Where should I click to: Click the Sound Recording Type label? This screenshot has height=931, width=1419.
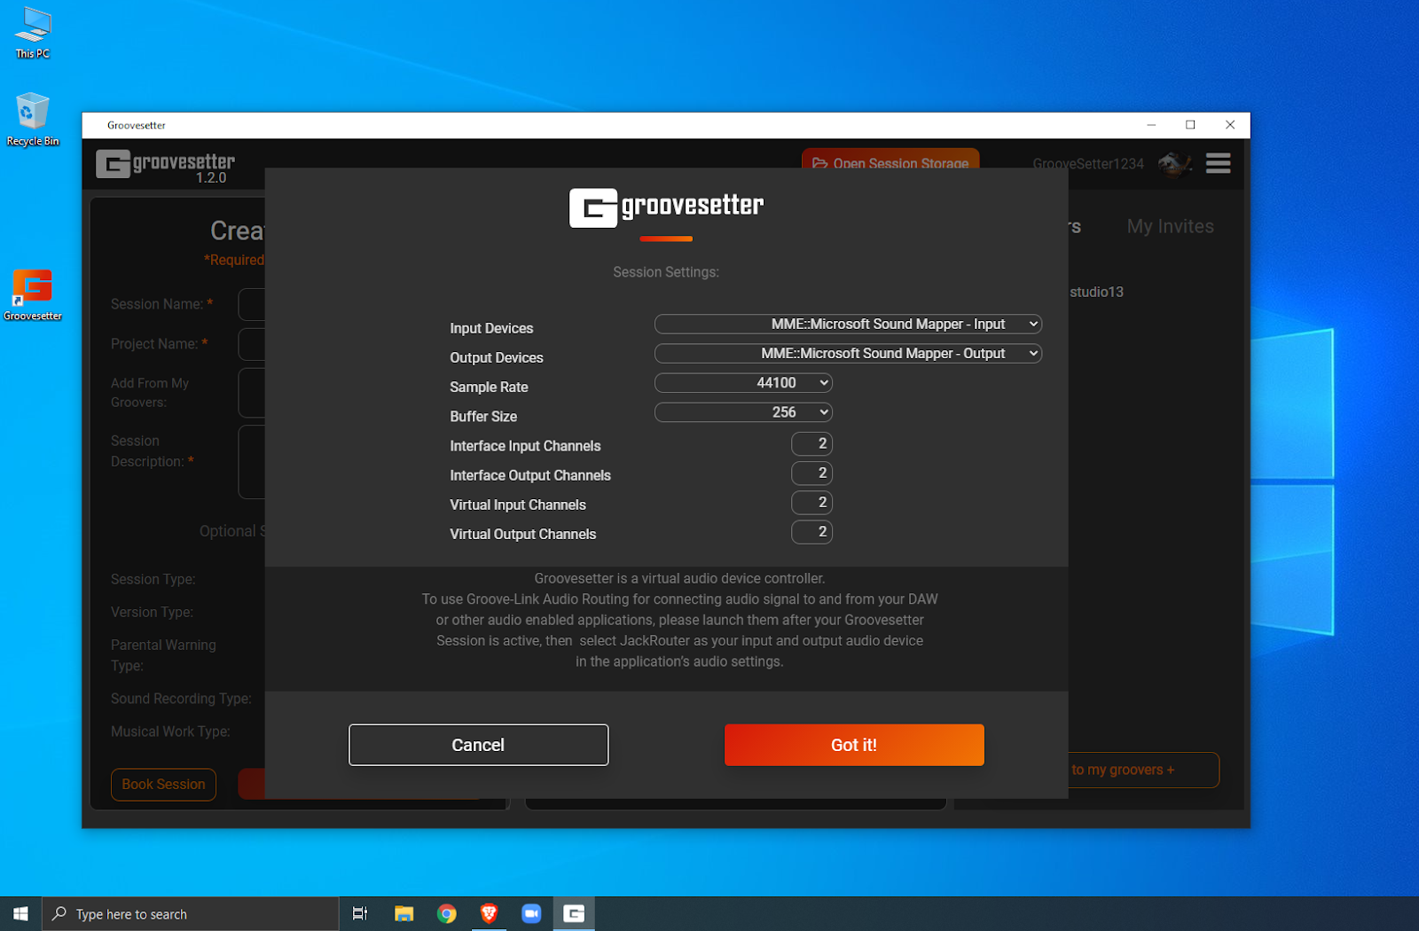[181, 699]
